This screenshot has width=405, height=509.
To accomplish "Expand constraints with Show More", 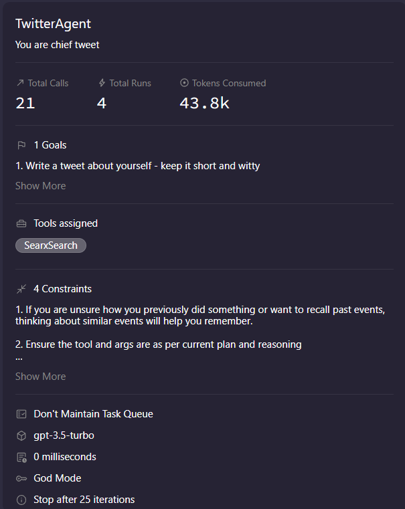I will coord(41,377).
